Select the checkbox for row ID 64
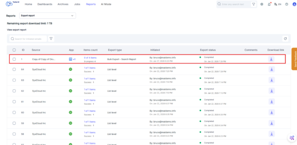 [14, 69]
